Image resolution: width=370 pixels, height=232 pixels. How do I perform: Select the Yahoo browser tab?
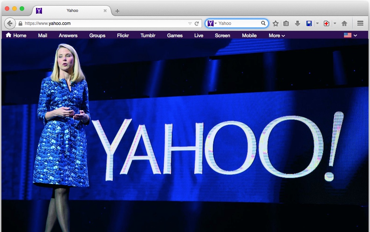(x=72, y=11)
